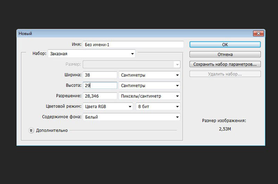Image resolution: width=278 pixels, height=184 pixels.
Task: Click the Ширина value field
Action: pyautogui.click(x=100, y=75)
